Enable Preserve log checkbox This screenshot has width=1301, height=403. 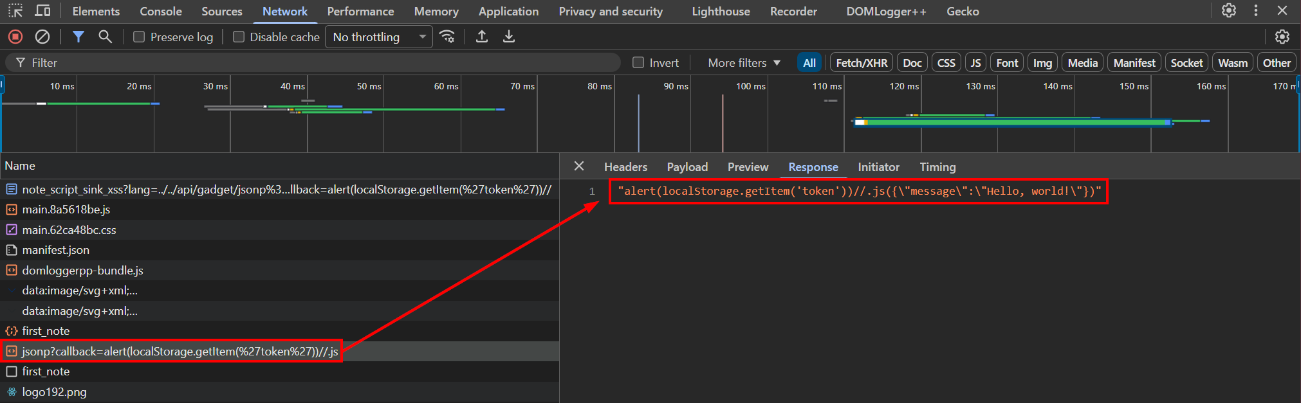tap(139, 37)
